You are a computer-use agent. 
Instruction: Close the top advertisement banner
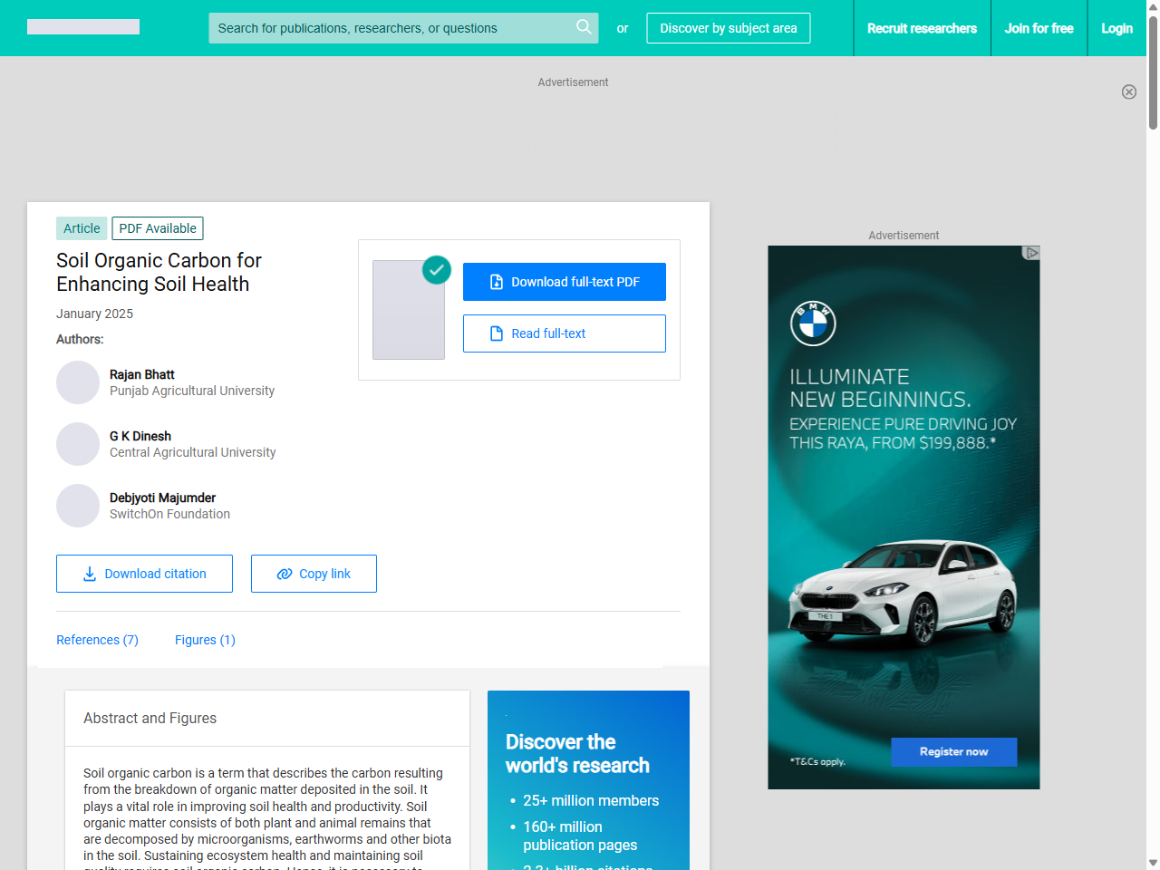(1128, 92)
